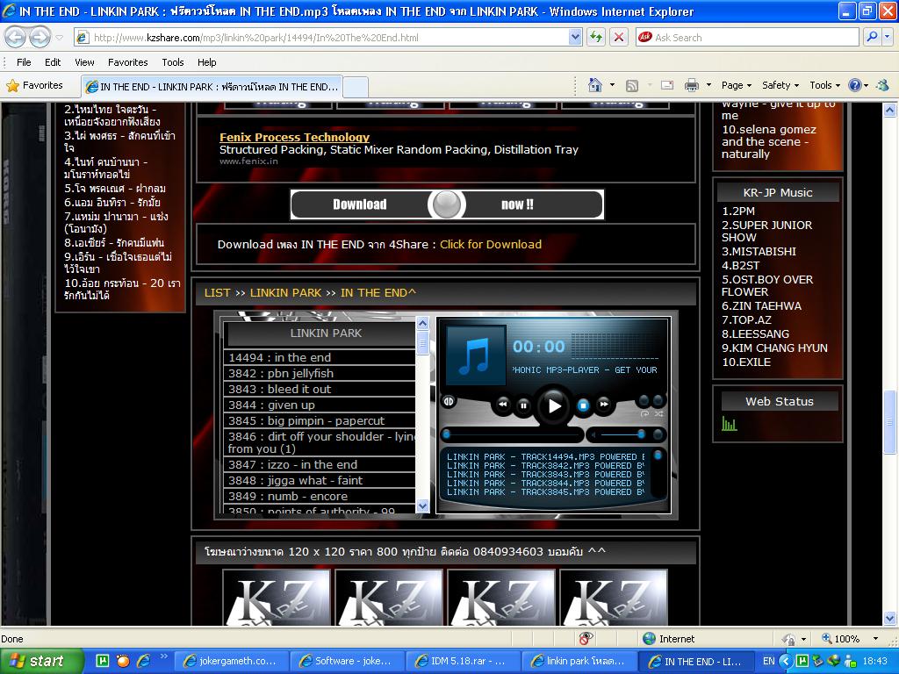Open the Page dropdown menu

(737, 85)
